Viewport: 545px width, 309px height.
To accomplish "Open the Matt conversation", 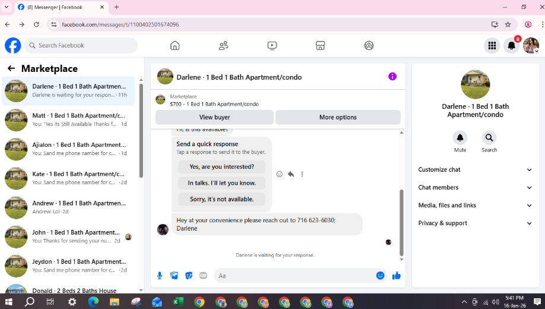I will click(68, 119).
